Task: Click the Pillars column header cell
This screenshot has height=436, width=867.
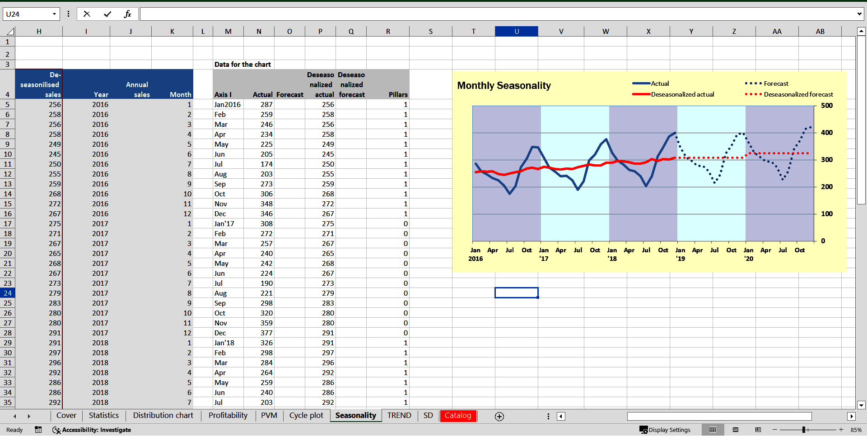Action: coord(388,84)
